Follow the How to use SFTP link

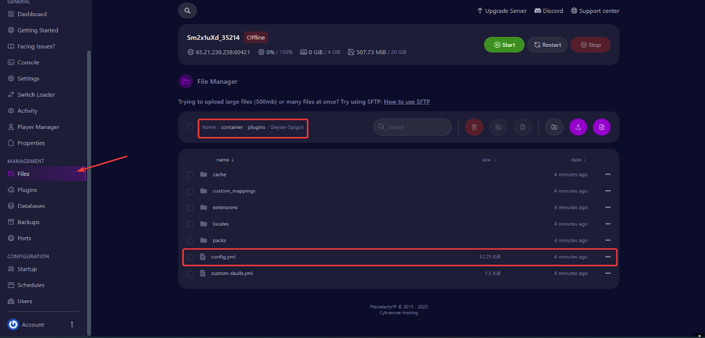click(x=406, y=102)
